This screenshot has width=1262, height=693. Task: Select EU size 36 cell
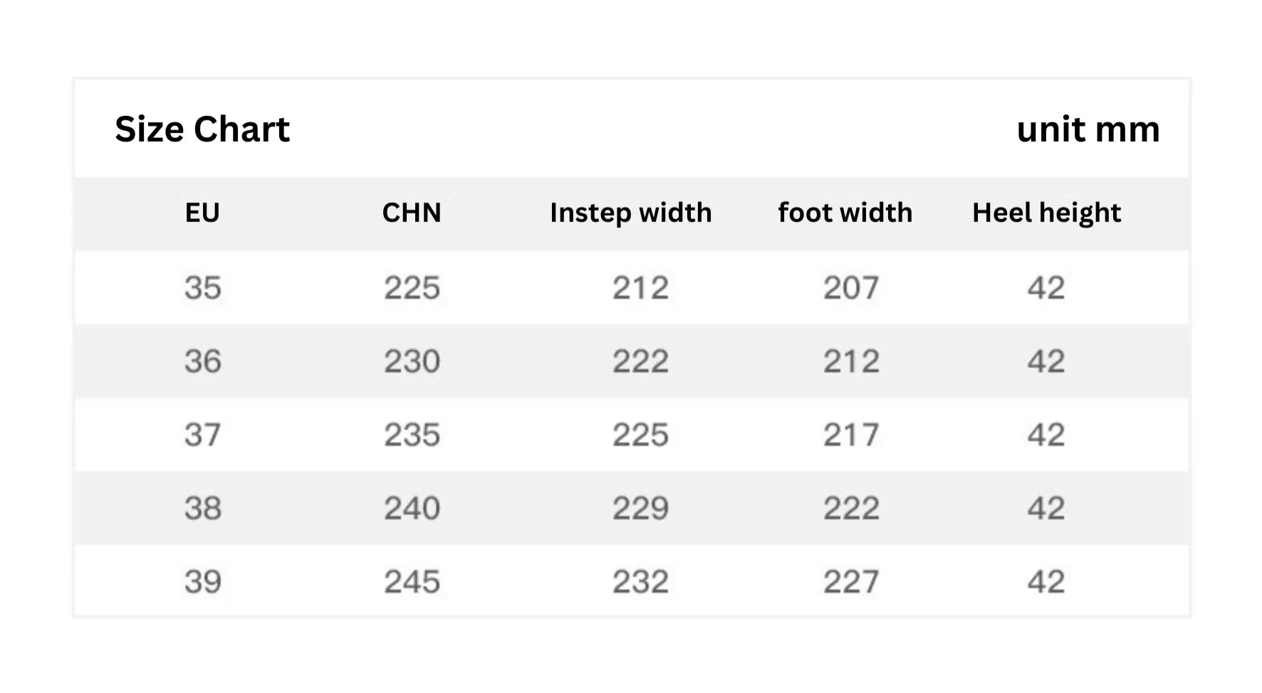point(203,361)
